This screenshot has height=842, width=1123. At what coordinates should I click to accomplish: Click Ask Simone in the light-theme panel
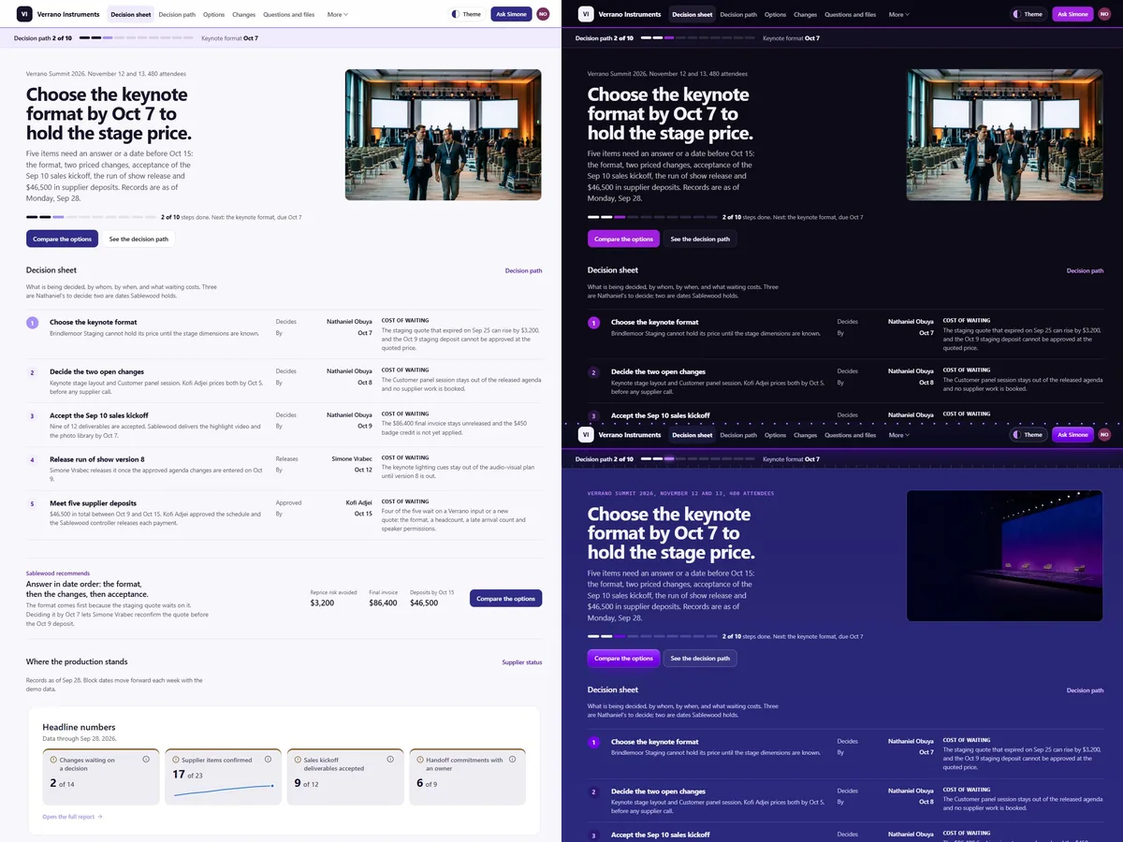511,14
